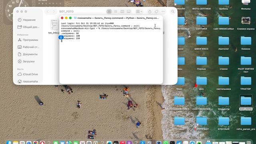Viewport: 256px width, 144px height.
Task: Select the Снимки экрана desktop item
Action: [246, 23]
